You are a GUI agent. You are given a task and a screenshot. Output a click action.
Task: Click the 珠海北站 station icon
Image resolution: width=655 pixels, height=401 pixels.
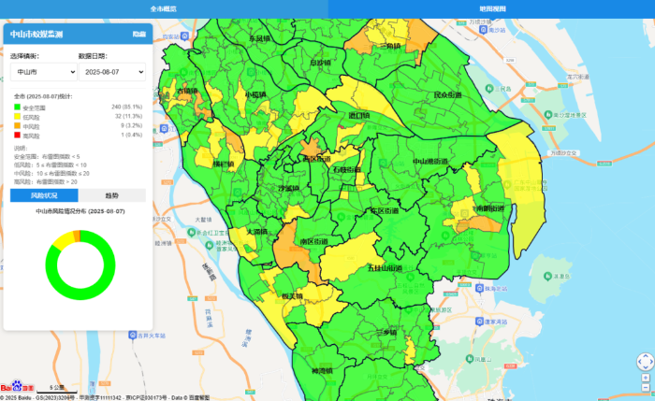click(x=479, y=288)
